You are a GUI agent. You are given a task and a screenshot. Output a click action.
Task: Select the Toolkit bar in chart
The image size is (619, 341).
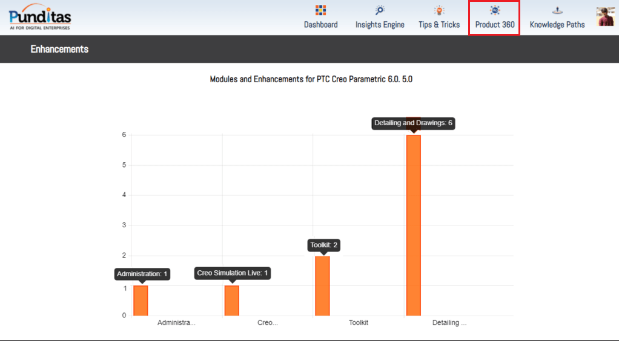(x=323, y=286)
